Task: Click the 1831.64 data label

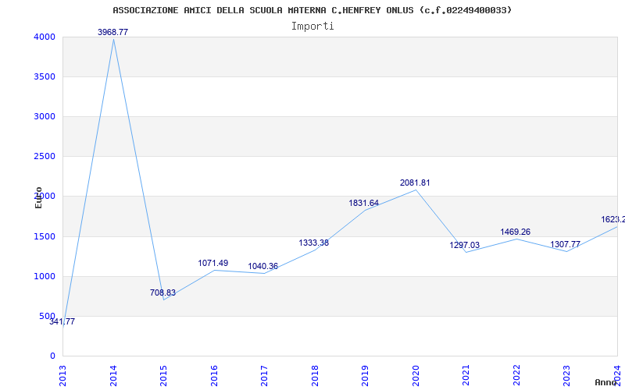Action: tap(363, 203)
